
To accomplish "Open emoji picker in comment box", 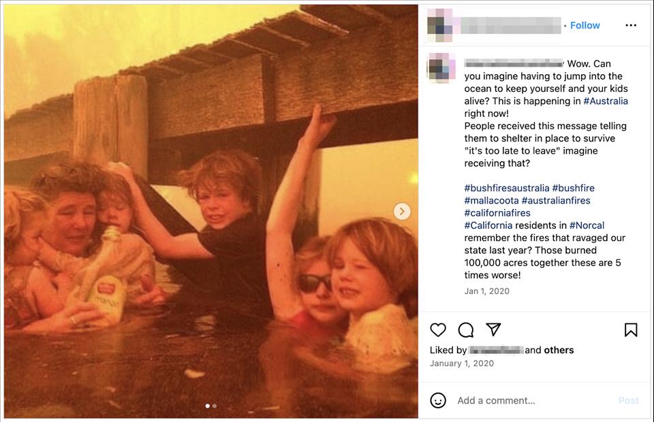I will [x=438, y=400].
